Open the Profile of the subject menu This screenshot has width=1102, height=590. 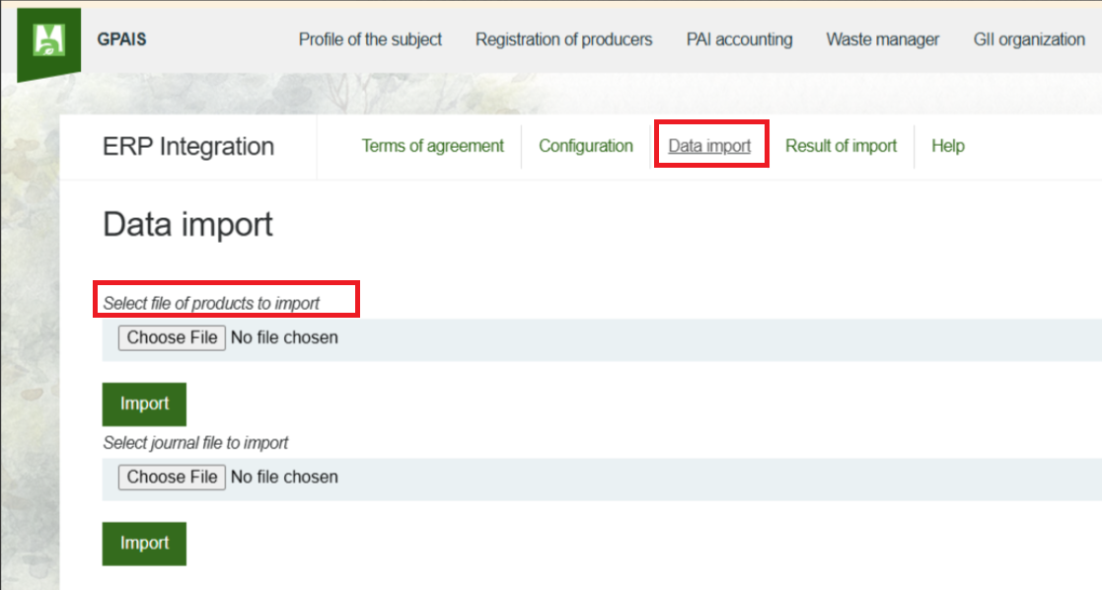[370, 39]
